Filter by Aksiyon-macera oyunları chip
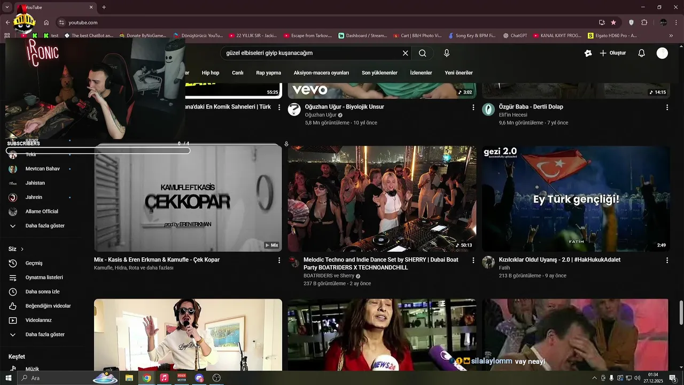This screenshot has height=385, width=684. pyautogui.click(x=321, y=73)
